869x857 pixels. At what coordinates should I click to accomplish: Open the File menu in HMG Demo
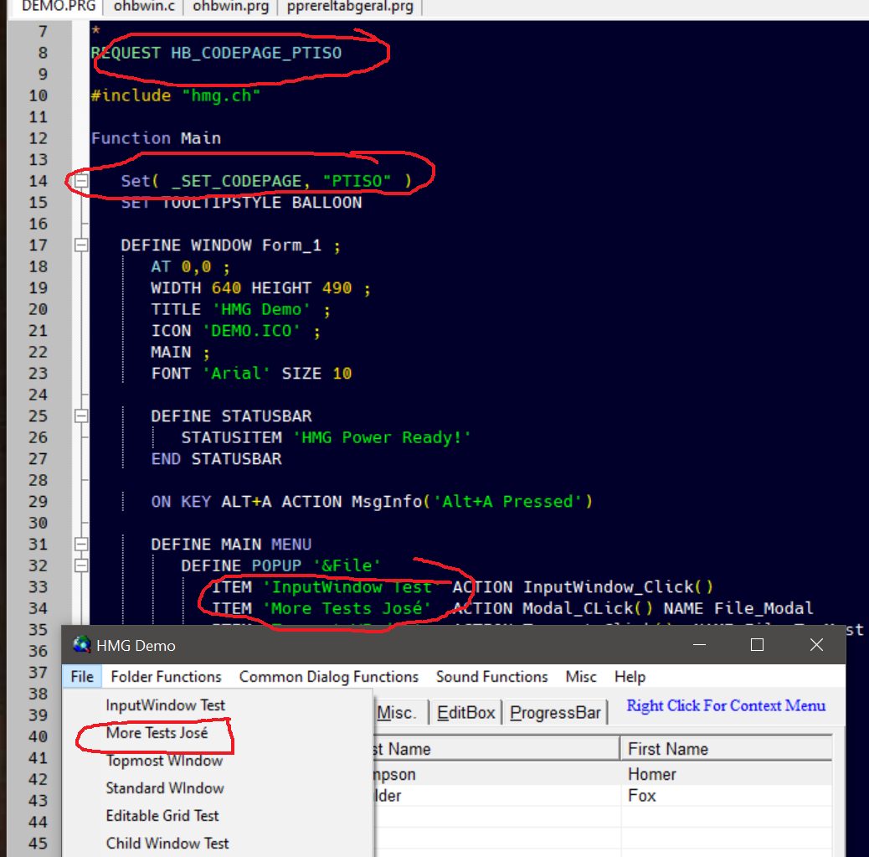[x=82, y=677]
